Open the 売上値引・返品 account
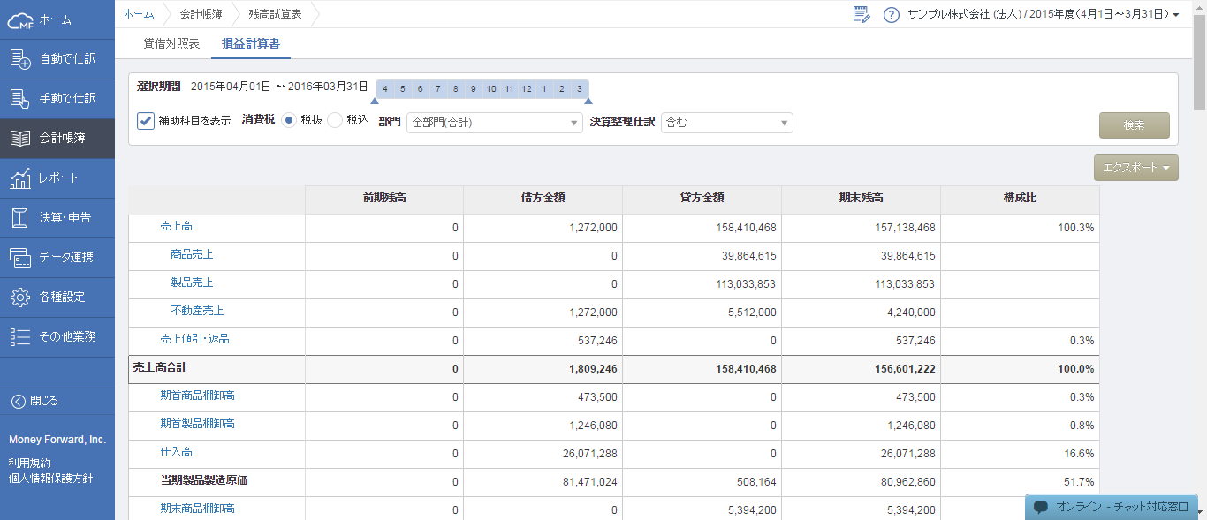This screenshot has width=1207, height=520. point(194,340)
